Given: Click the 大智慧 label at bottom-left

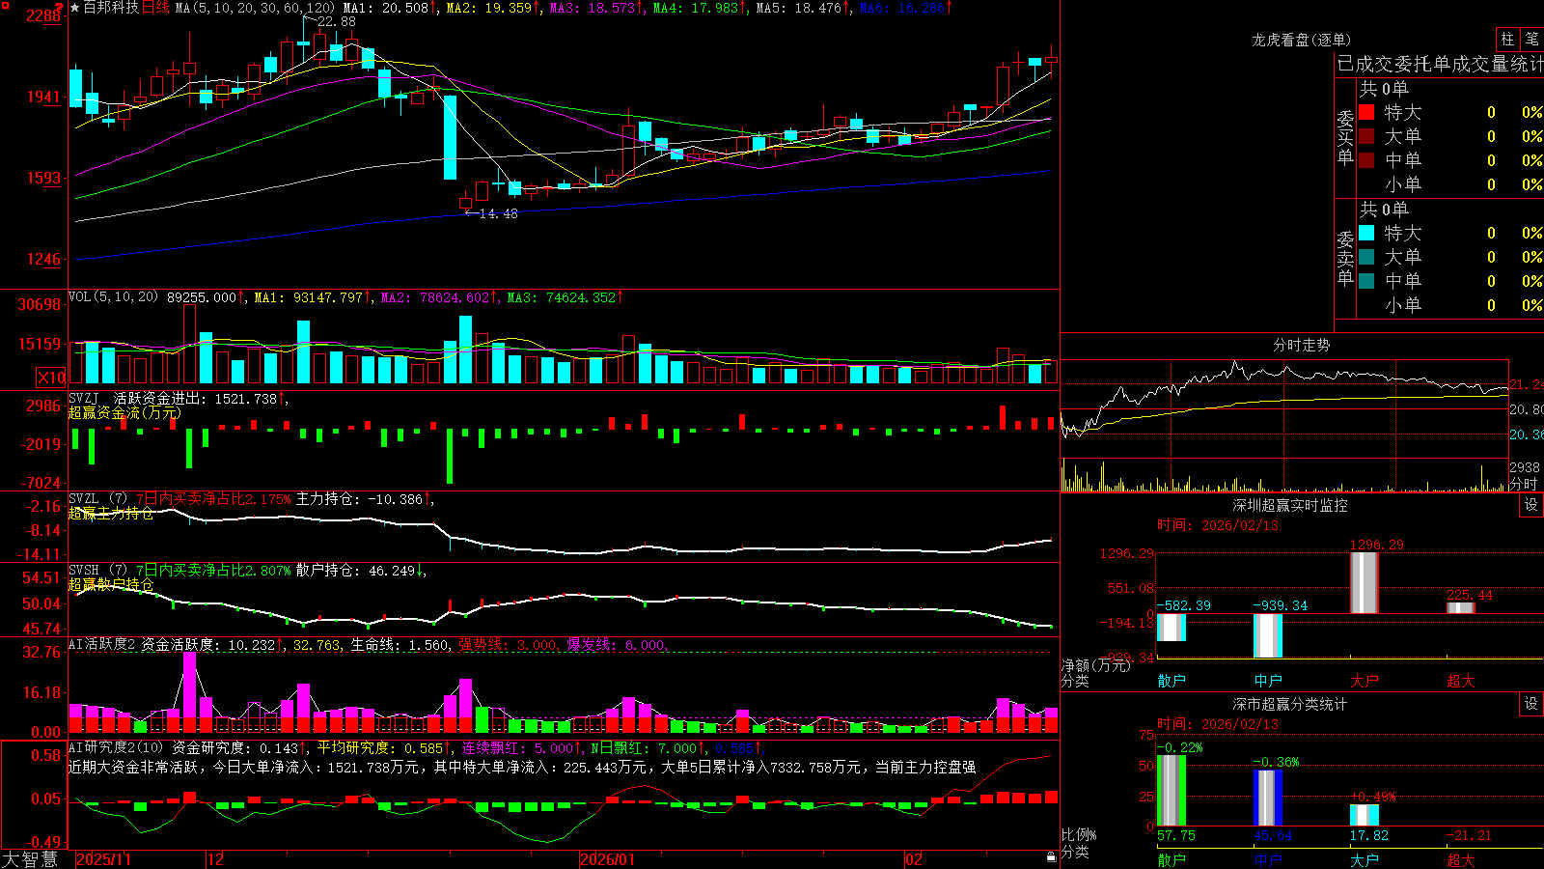Looking at the screenshot, I should 30,858.
